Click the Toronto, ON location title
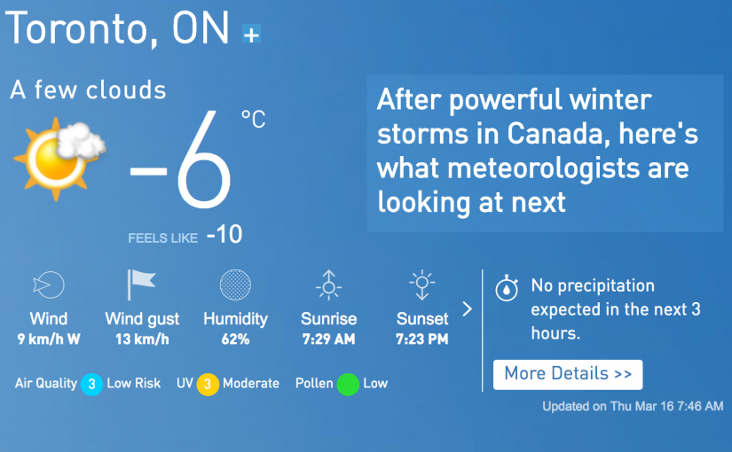 point(119,30)
